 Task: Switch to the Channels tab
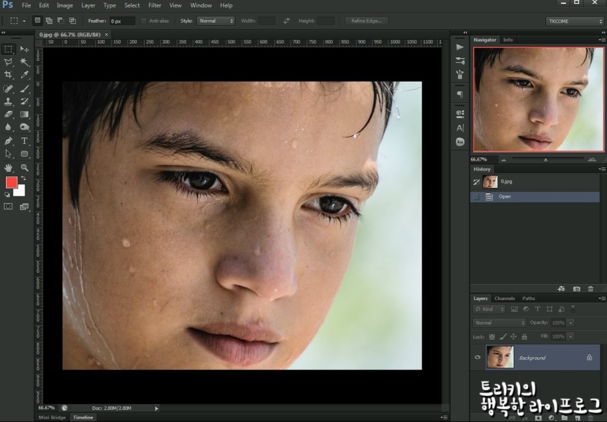tap(505, 298)
